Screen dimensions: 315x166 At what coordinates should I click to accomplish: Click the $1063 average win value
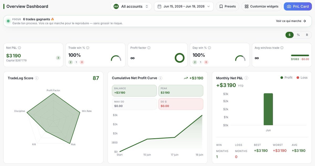coord(295,59)
